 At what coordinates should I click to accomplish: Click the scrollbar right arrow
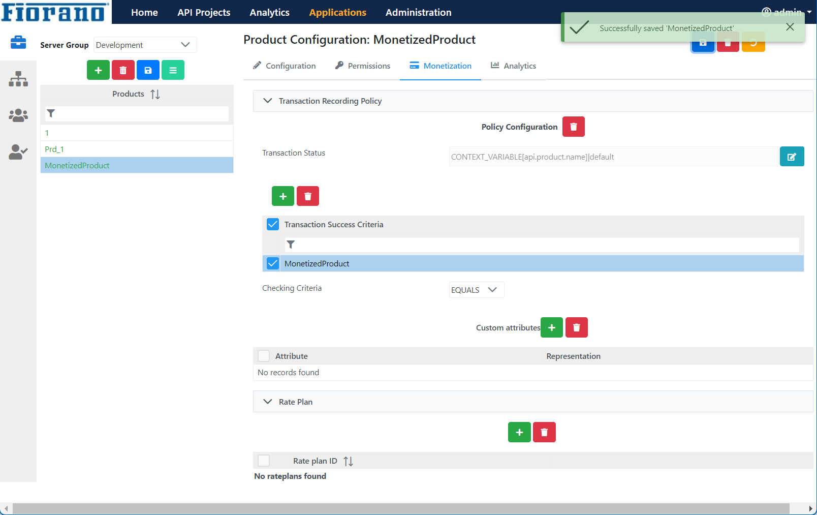(x=811, y=508)
